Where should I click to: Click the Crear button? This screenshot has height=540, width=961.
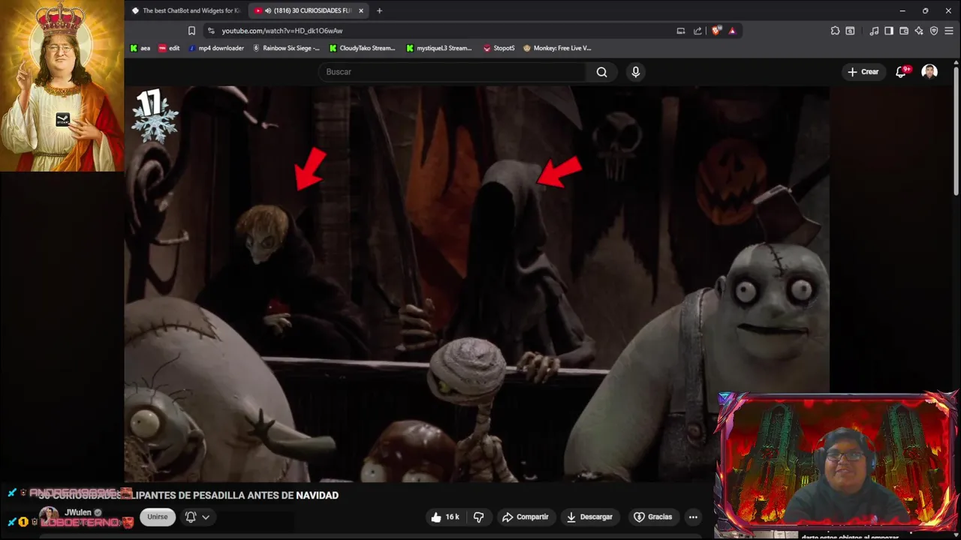(863, 72)
